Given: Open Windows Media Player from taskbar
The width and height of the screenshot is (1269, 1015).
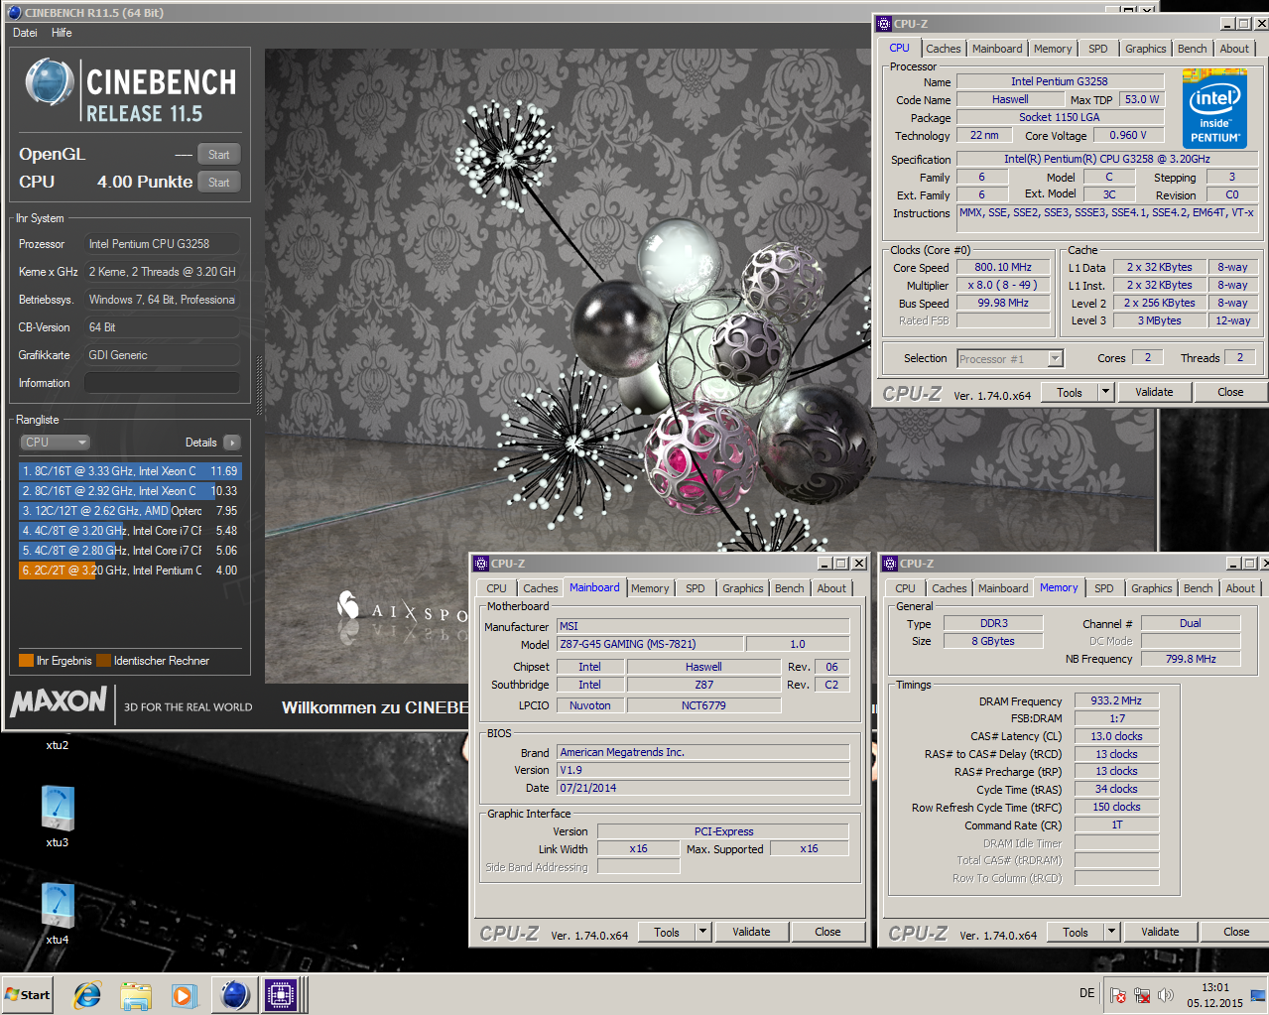Looking at the screenshot, I should pos(184,995).
